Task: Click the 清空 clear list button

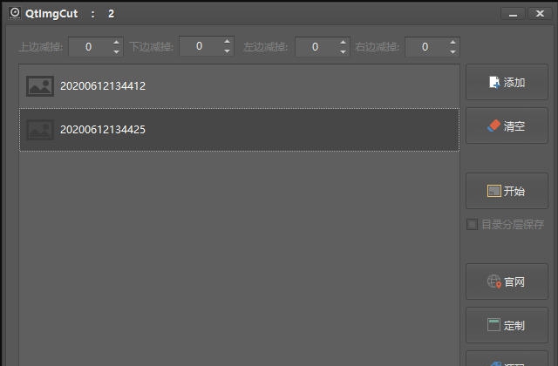Action: click(507, 125)
